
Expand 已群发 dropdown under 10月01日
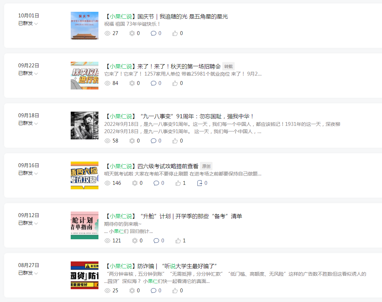point(28,23)
